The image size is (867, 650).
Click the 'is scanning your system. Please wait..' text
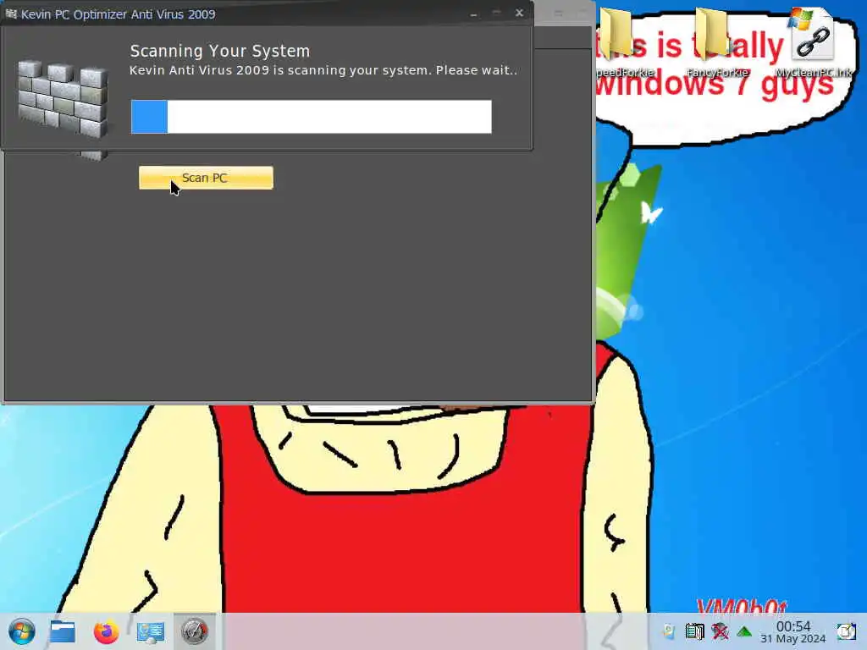(395, 70)
